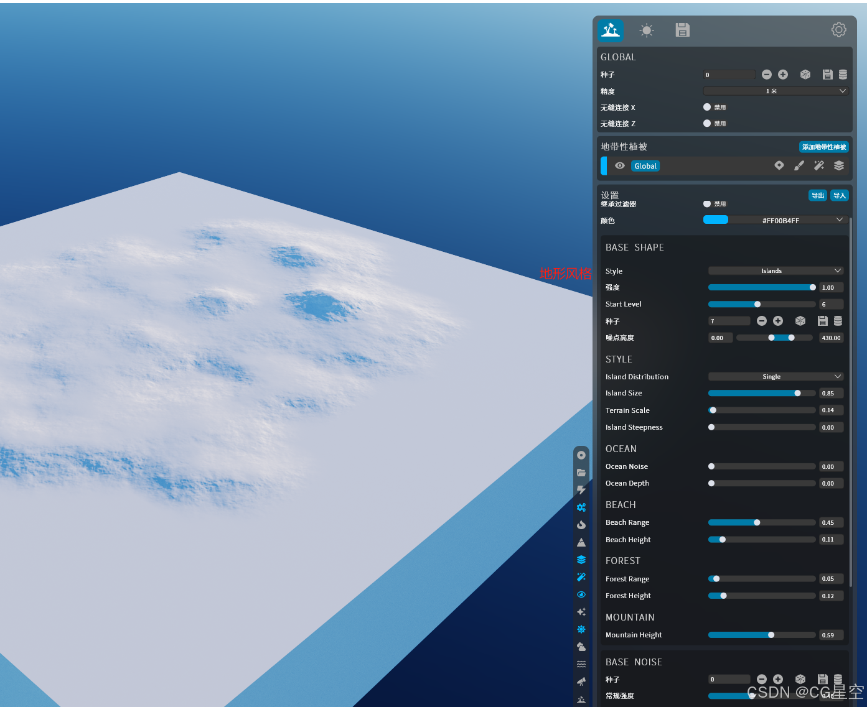Open the sun/lighting panel icon
The image size is (867, 707).
[x=646, y=30]
